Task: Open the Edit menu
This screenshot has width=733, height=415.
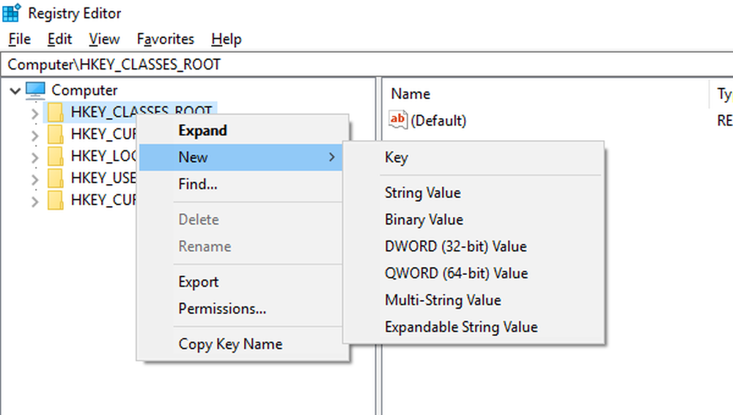Action: click(60, 39)
